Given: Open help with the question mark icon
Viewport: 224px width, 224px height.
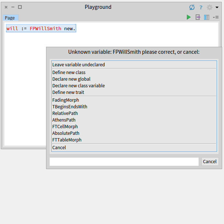Looking at the screenshot, I should (x=201, y=7).
